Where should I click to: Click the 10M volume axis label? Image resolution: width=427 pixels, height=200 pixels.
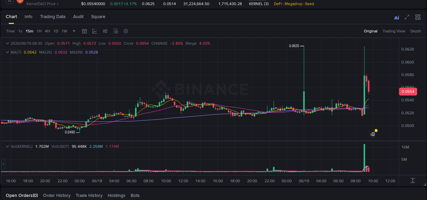(x=405, y=147)
